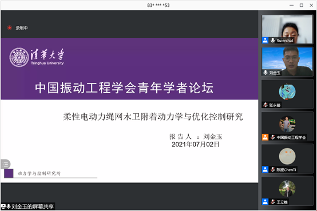Click the blue user icon beside 王立峰
The width and height of the screenshot is (317, 211).
point(266,202)
